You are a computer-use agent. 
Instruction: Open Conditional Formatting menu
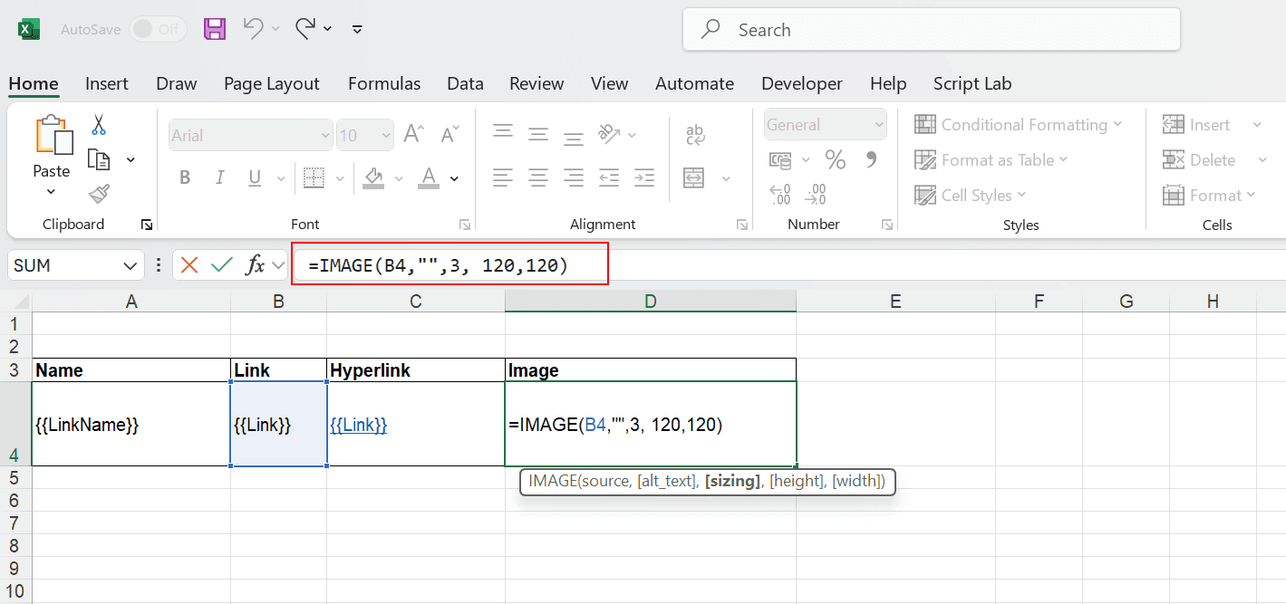click(1018, 125)
